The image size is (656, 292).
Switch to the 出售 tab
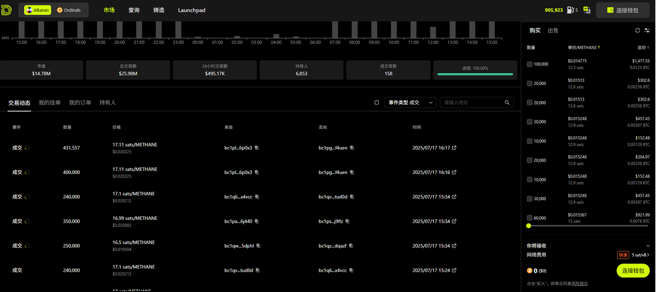click(553, 31)
